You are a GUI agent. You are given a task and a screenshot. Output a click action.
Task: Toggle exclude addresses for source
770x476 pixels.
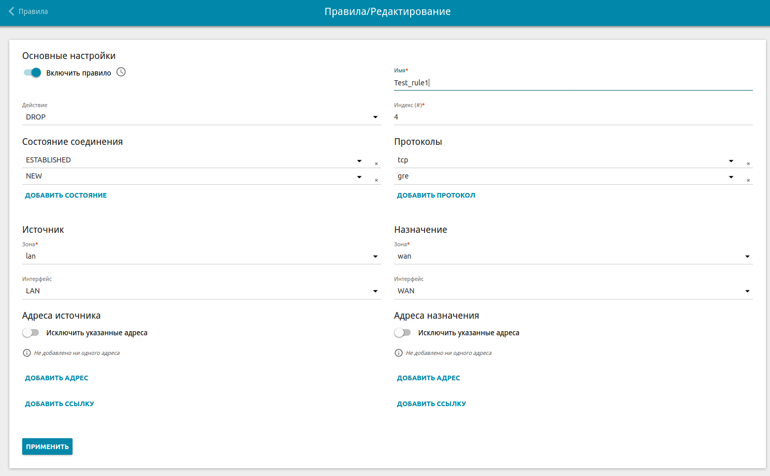pos(31,333)
